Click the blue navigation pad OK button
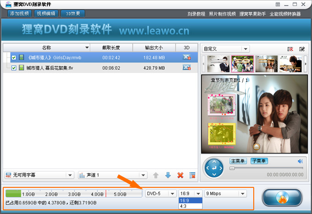The width and height of the screenshot is (312, 214). [x=214, y=168]
